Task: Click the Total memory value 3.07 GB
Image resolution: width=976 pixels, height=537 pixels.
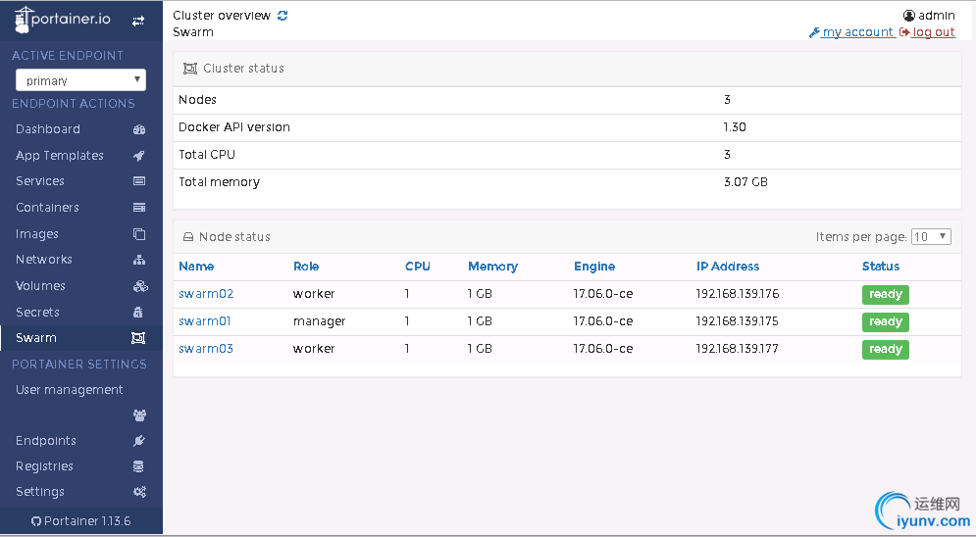Action: pyautogui.click(x=745, y=182)
